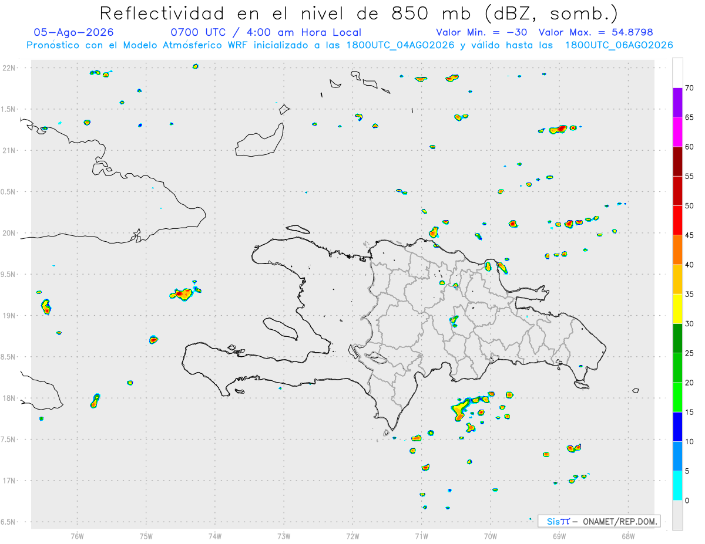The width and height of the screenshot is (705, 544).
Task: Click the orange 40–45 dBZ color band
Action: click(677, 250)
